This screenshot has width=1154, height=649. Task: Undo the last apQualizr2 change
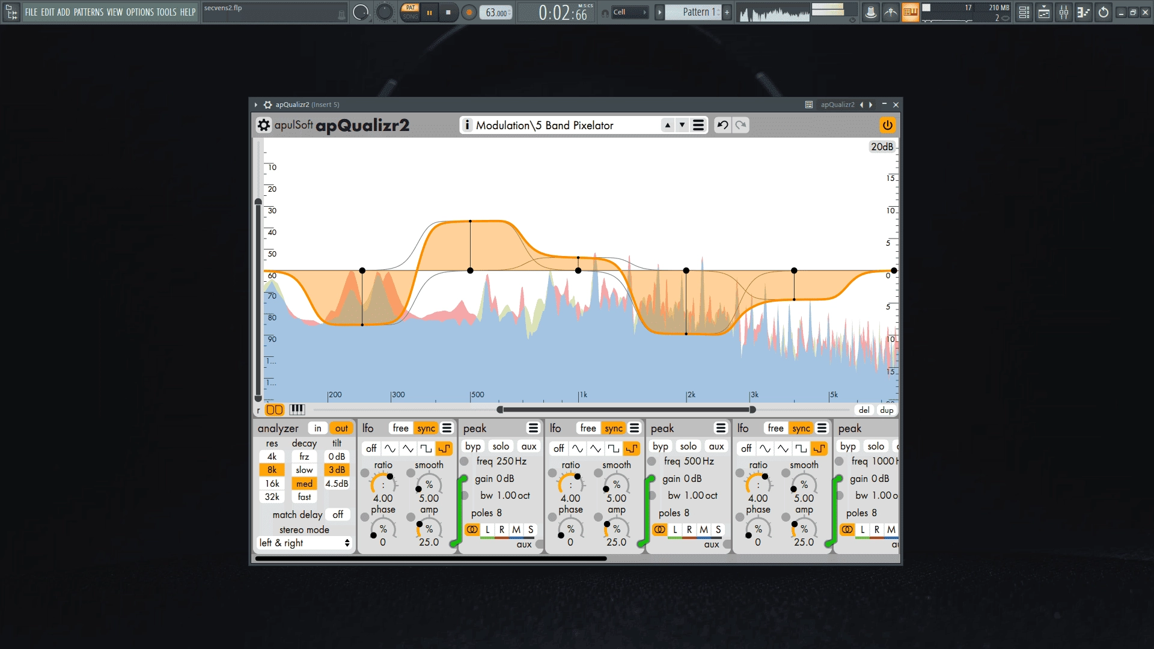722,125
